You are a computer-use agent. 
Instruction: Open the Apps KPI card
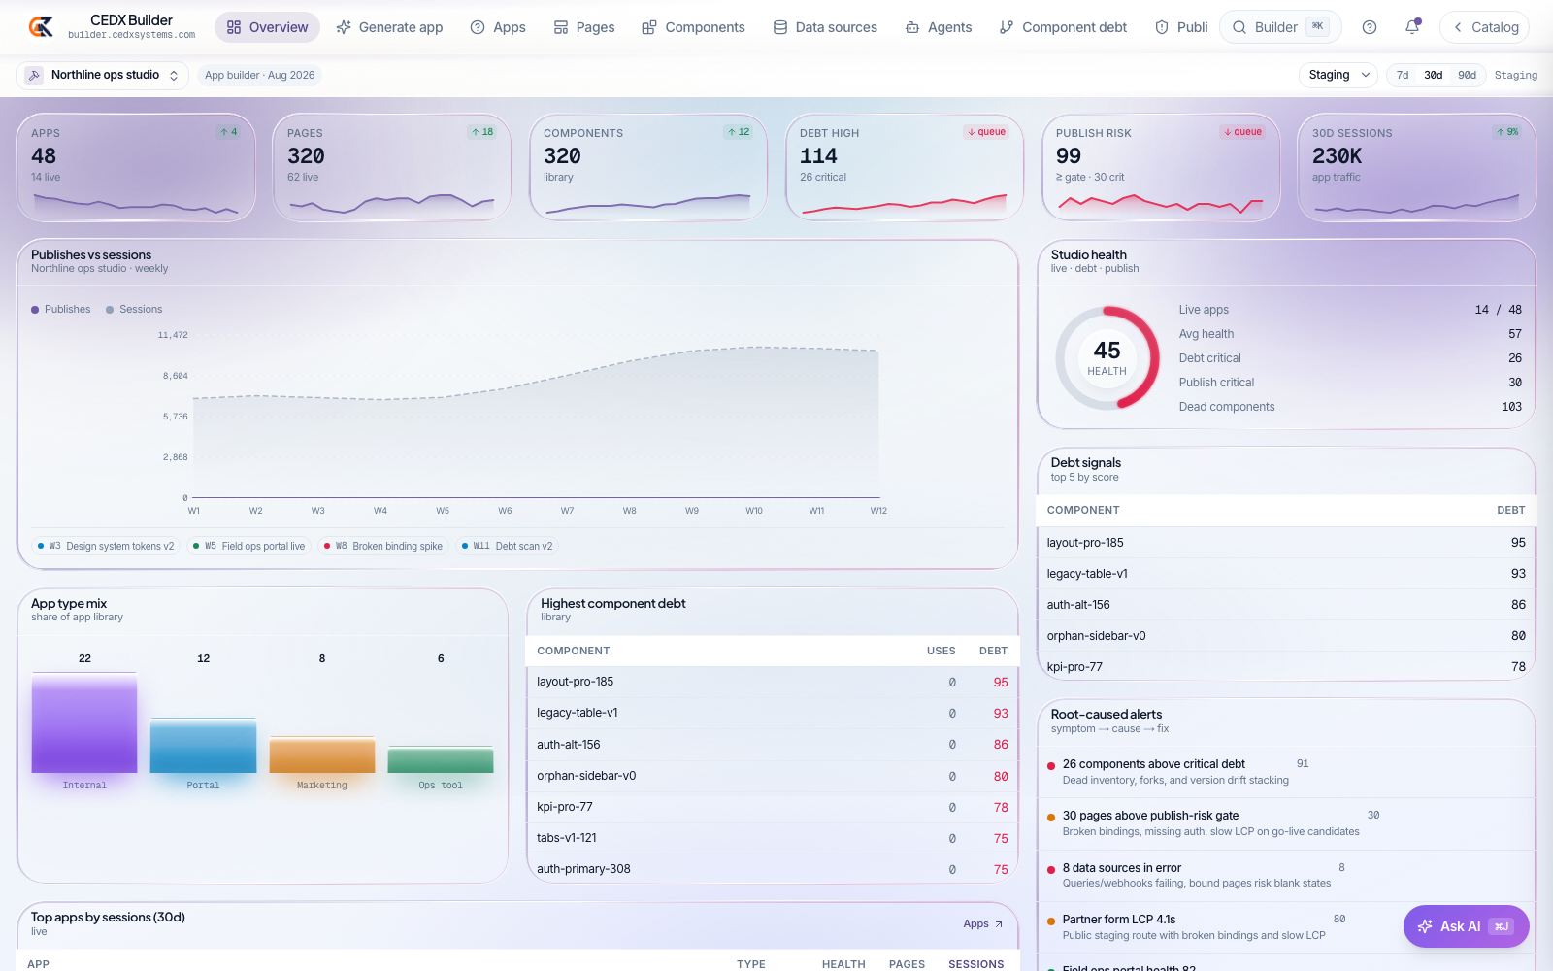(136, 168)
